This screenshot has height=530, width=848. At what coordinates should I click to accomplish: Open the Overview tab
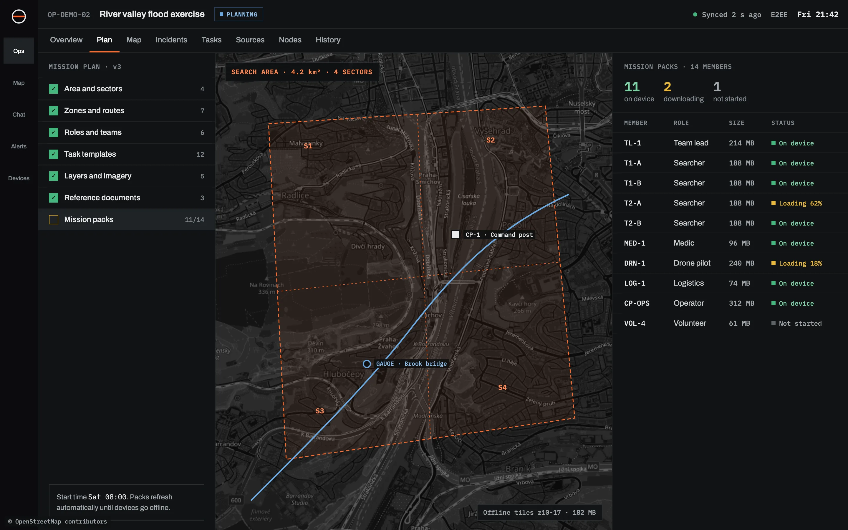66,40
